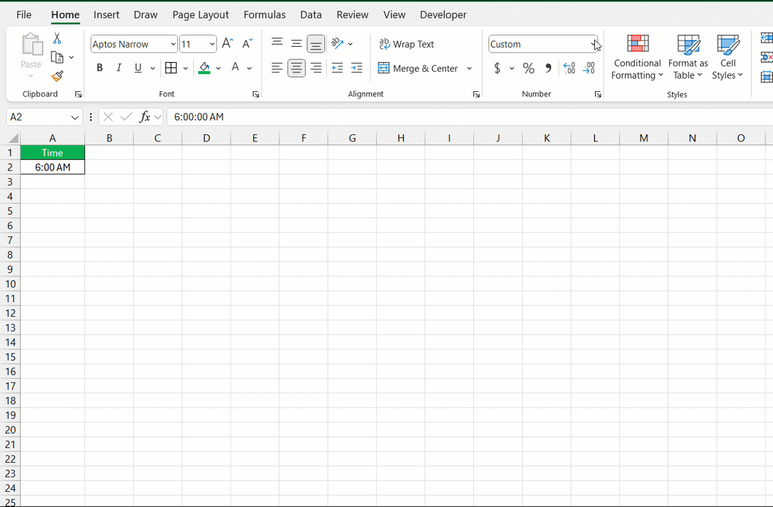Open Merge & Center options arrow
The width and height of the screenshot is (773, 507).
470,68
